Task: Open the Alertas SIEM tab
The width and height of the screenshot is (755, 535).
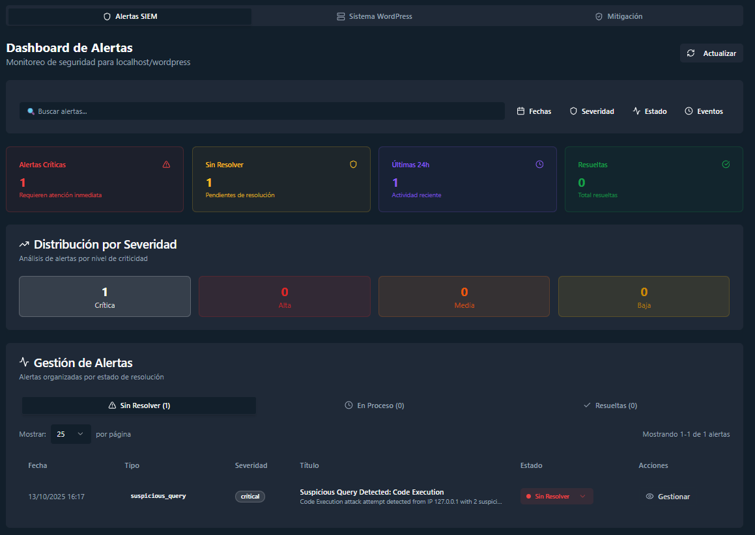Action: point(130,16)
